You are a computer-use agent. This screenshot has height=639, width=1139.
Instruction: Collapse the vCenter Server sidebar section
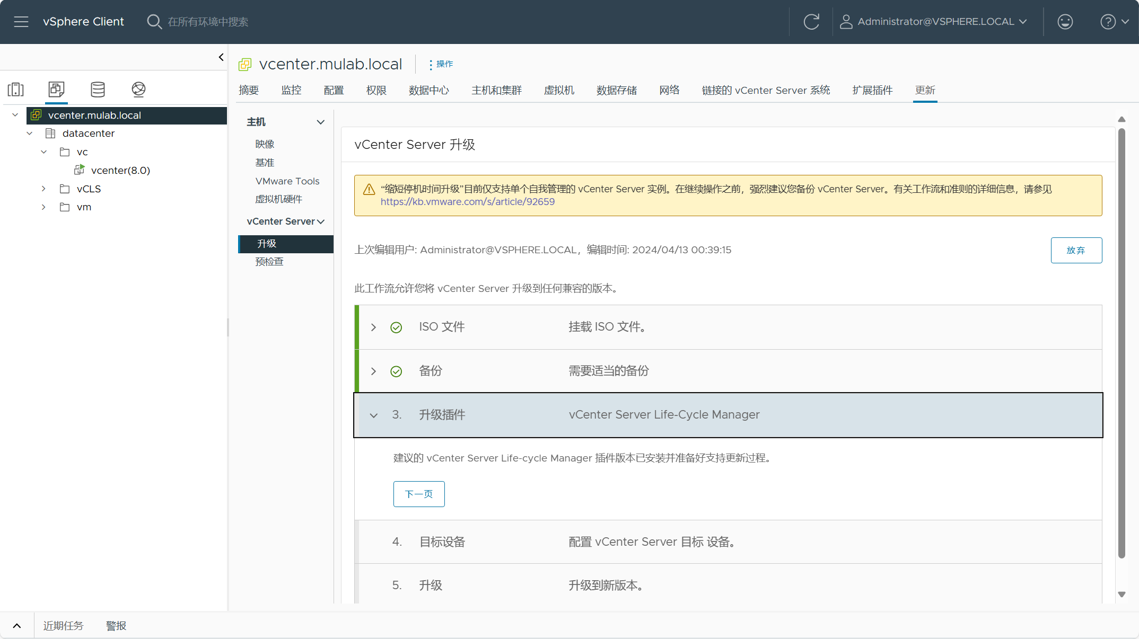320,221
